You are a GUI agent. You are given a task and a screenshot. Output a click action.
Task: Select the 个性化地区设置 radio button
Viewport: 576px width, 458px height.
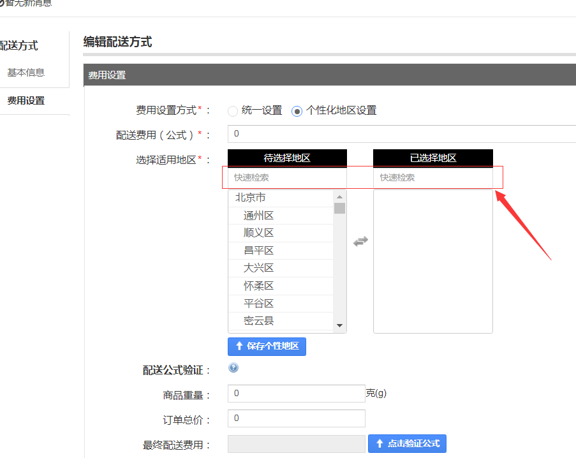pos(297,111)
